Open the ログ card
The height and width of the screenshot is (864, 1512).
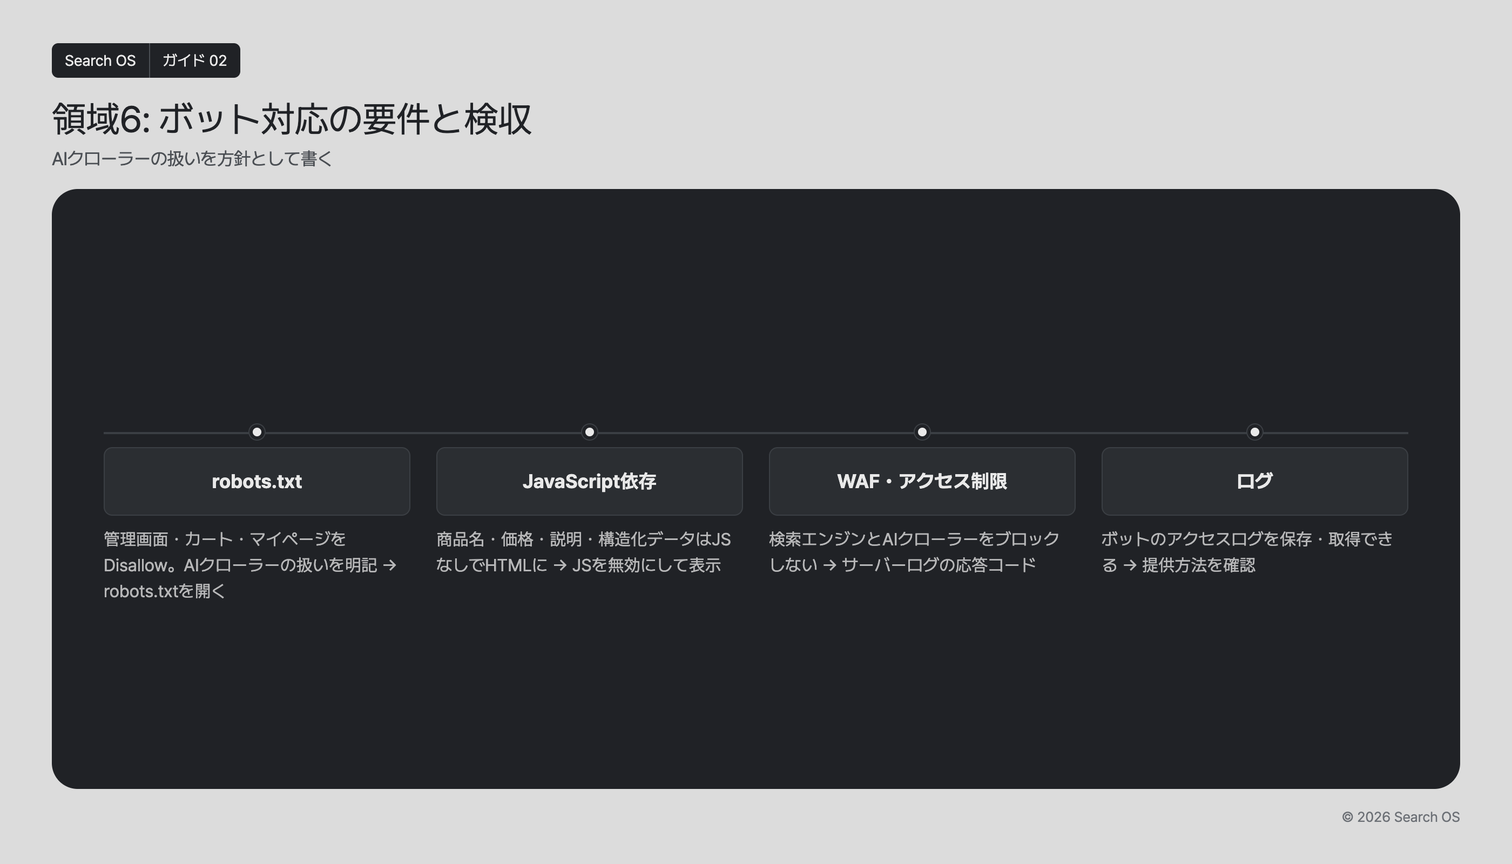(1254, 481)
